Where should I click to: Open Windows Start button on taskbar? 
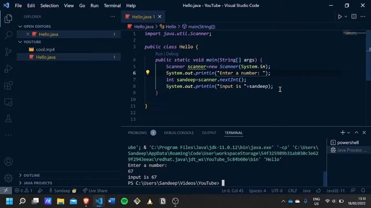[9, 201]
